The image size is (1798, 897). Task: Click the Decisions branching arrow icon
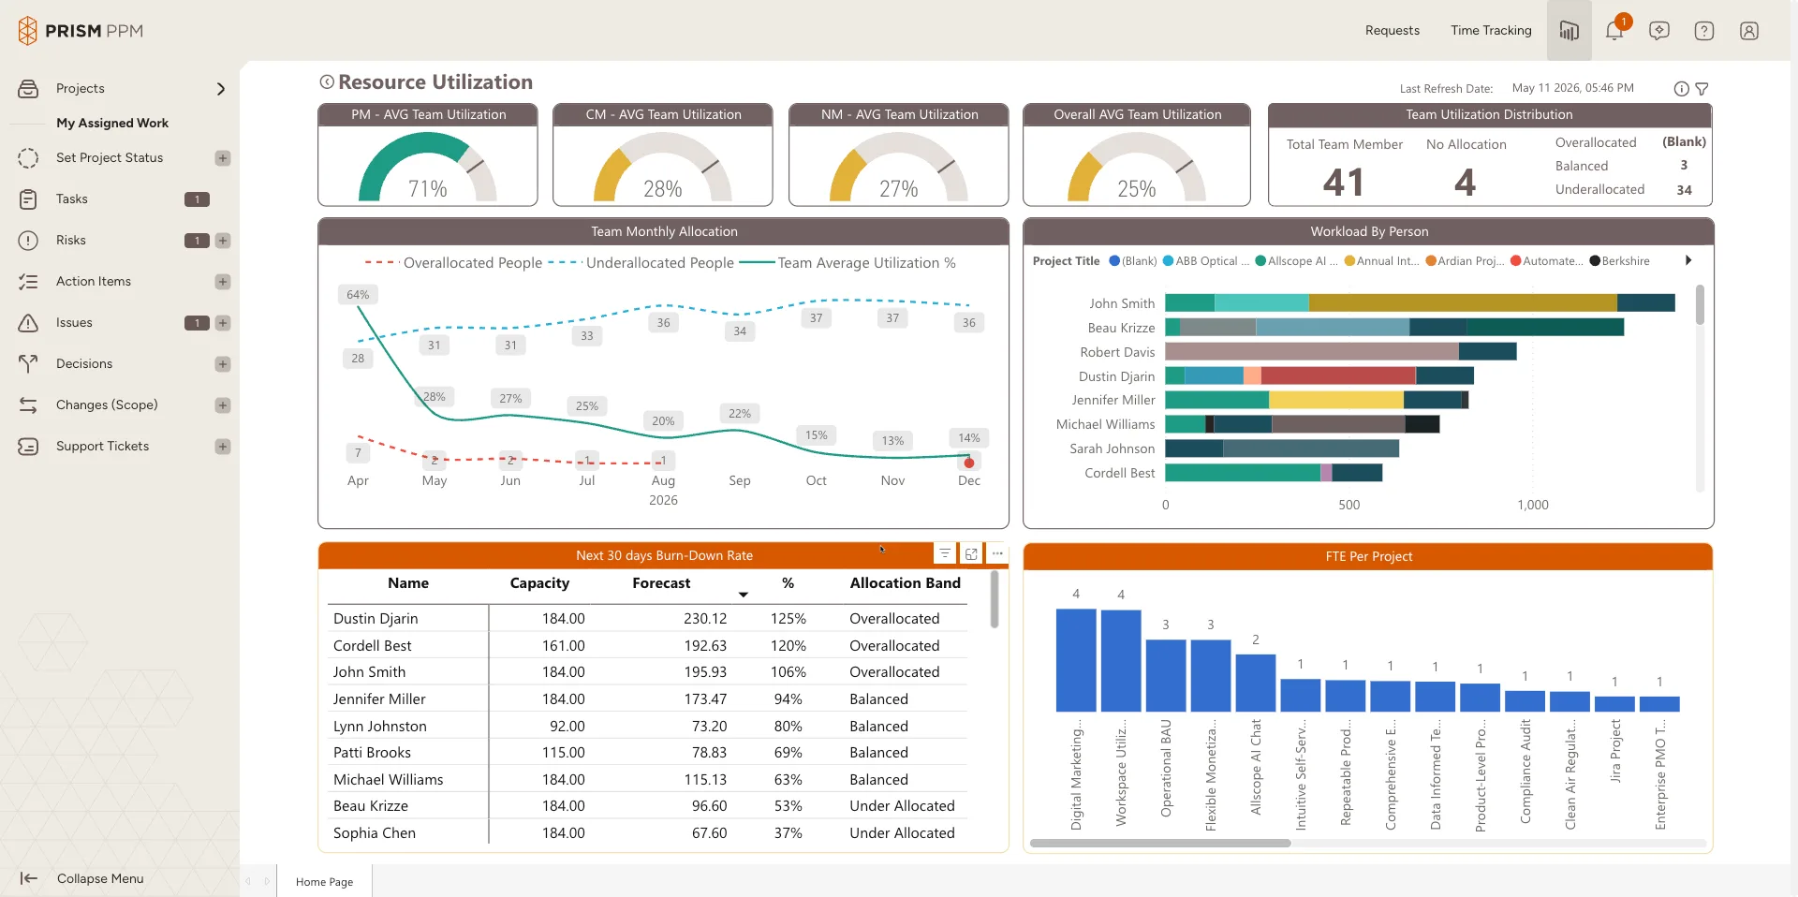28,364
